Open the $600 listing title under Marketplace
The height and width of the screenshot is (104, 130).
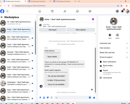[54, 26]
